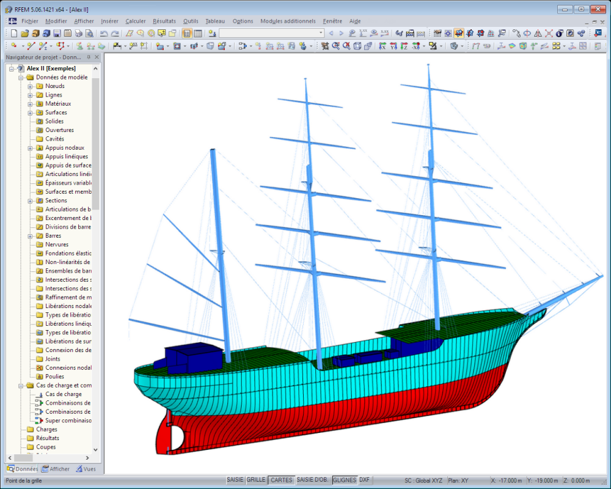Toggle the project navigator panel
The height and width of the screenshot is (489, 611).
click(x=187, y=34)
